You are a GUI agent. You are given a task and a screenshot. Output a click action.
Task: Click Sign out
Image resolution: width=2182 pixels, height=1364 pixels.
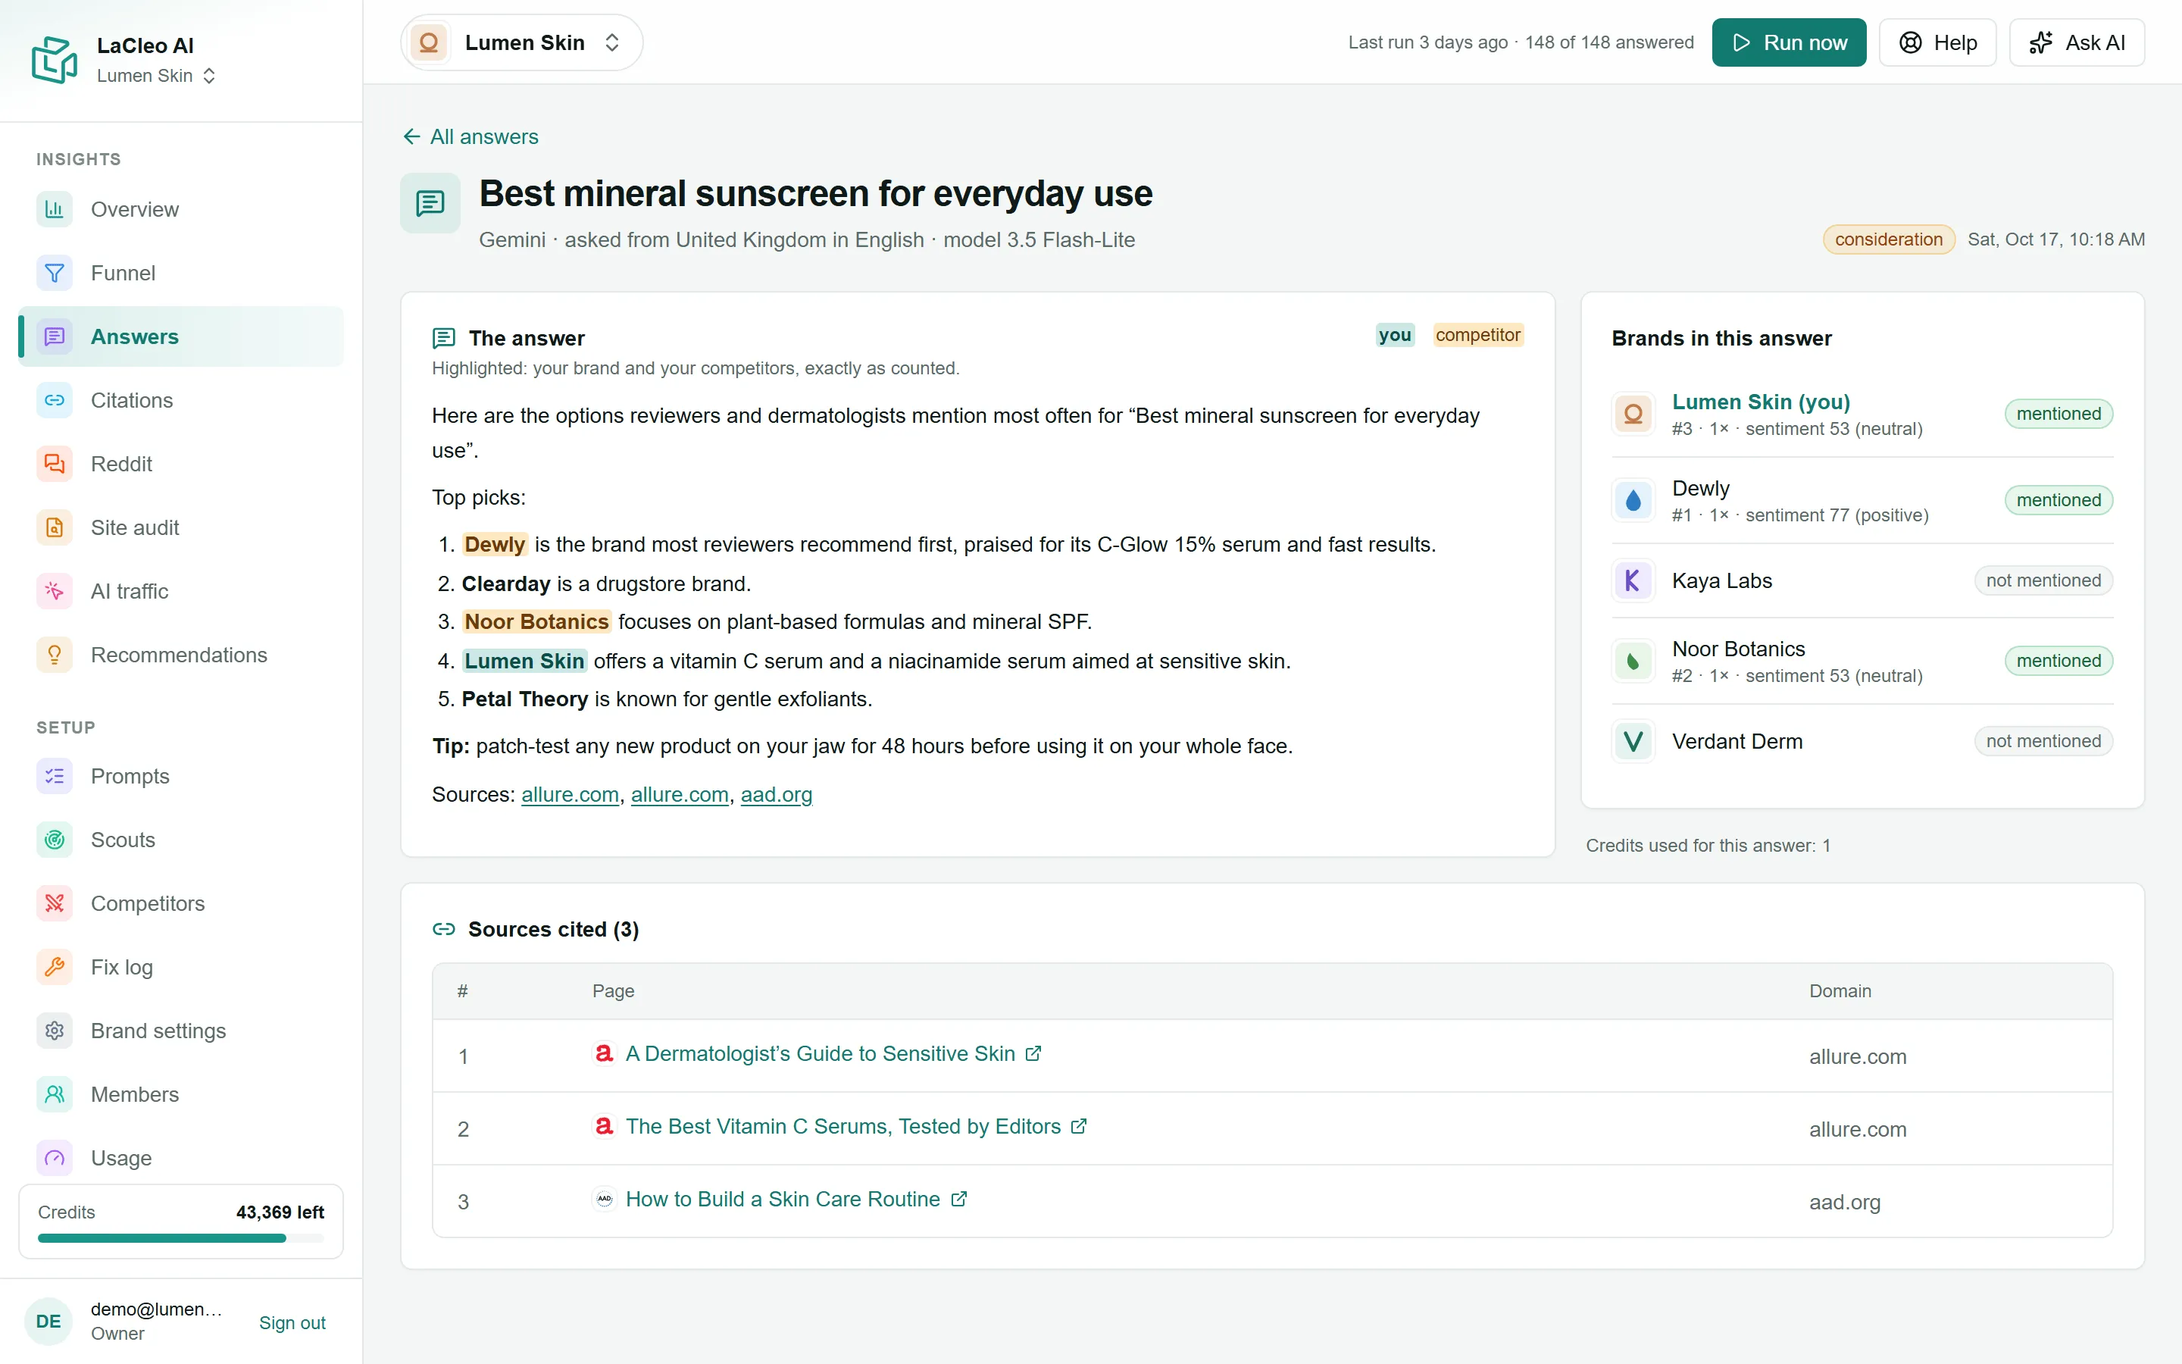point(292,1322)
